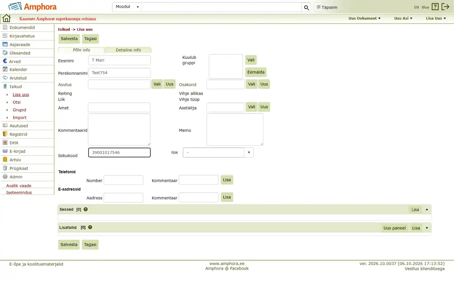Open Asjavaade in the sidebar
This screenshot has height=284, width=454.
click(20, 45)
